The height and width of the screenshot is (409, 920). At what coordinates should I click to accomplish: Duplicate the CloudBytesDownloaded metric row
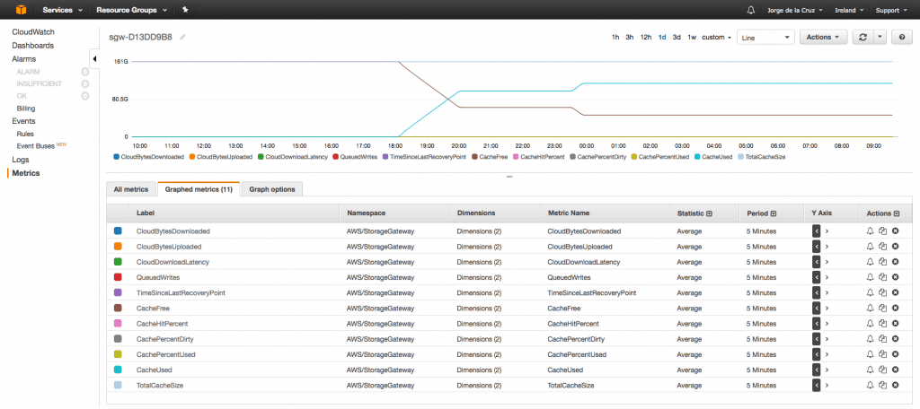pos(882,231)
